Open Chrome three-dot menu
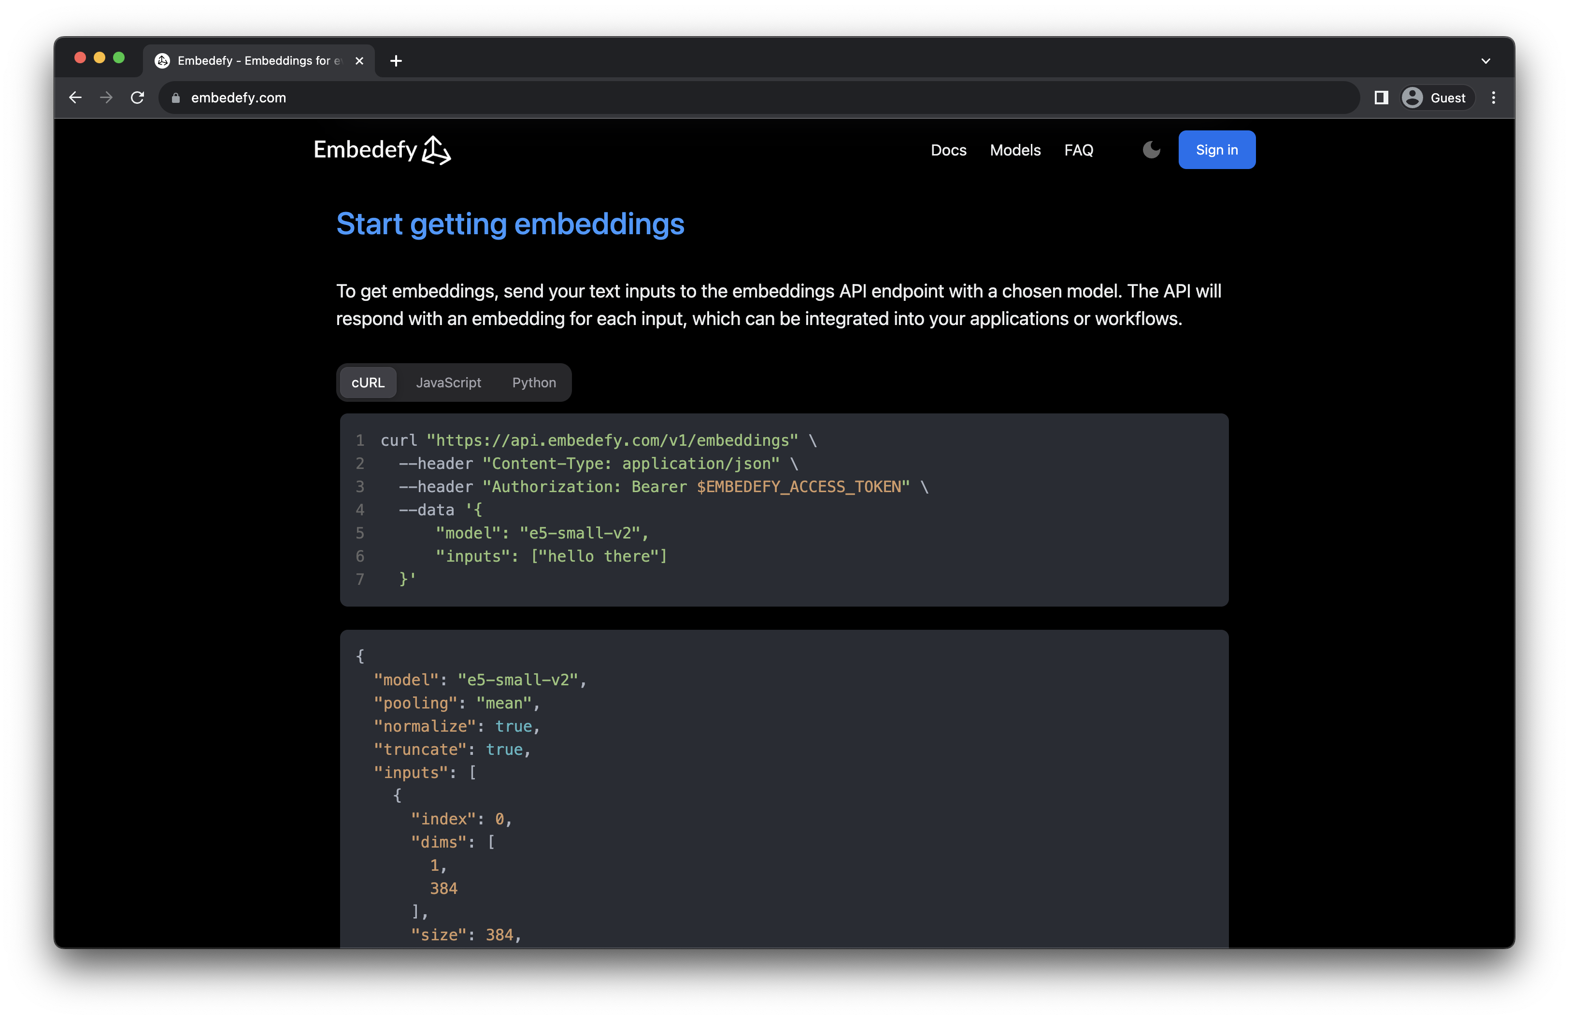Viewport: 1569px width, 1020px height. (x=1494, y=98)
